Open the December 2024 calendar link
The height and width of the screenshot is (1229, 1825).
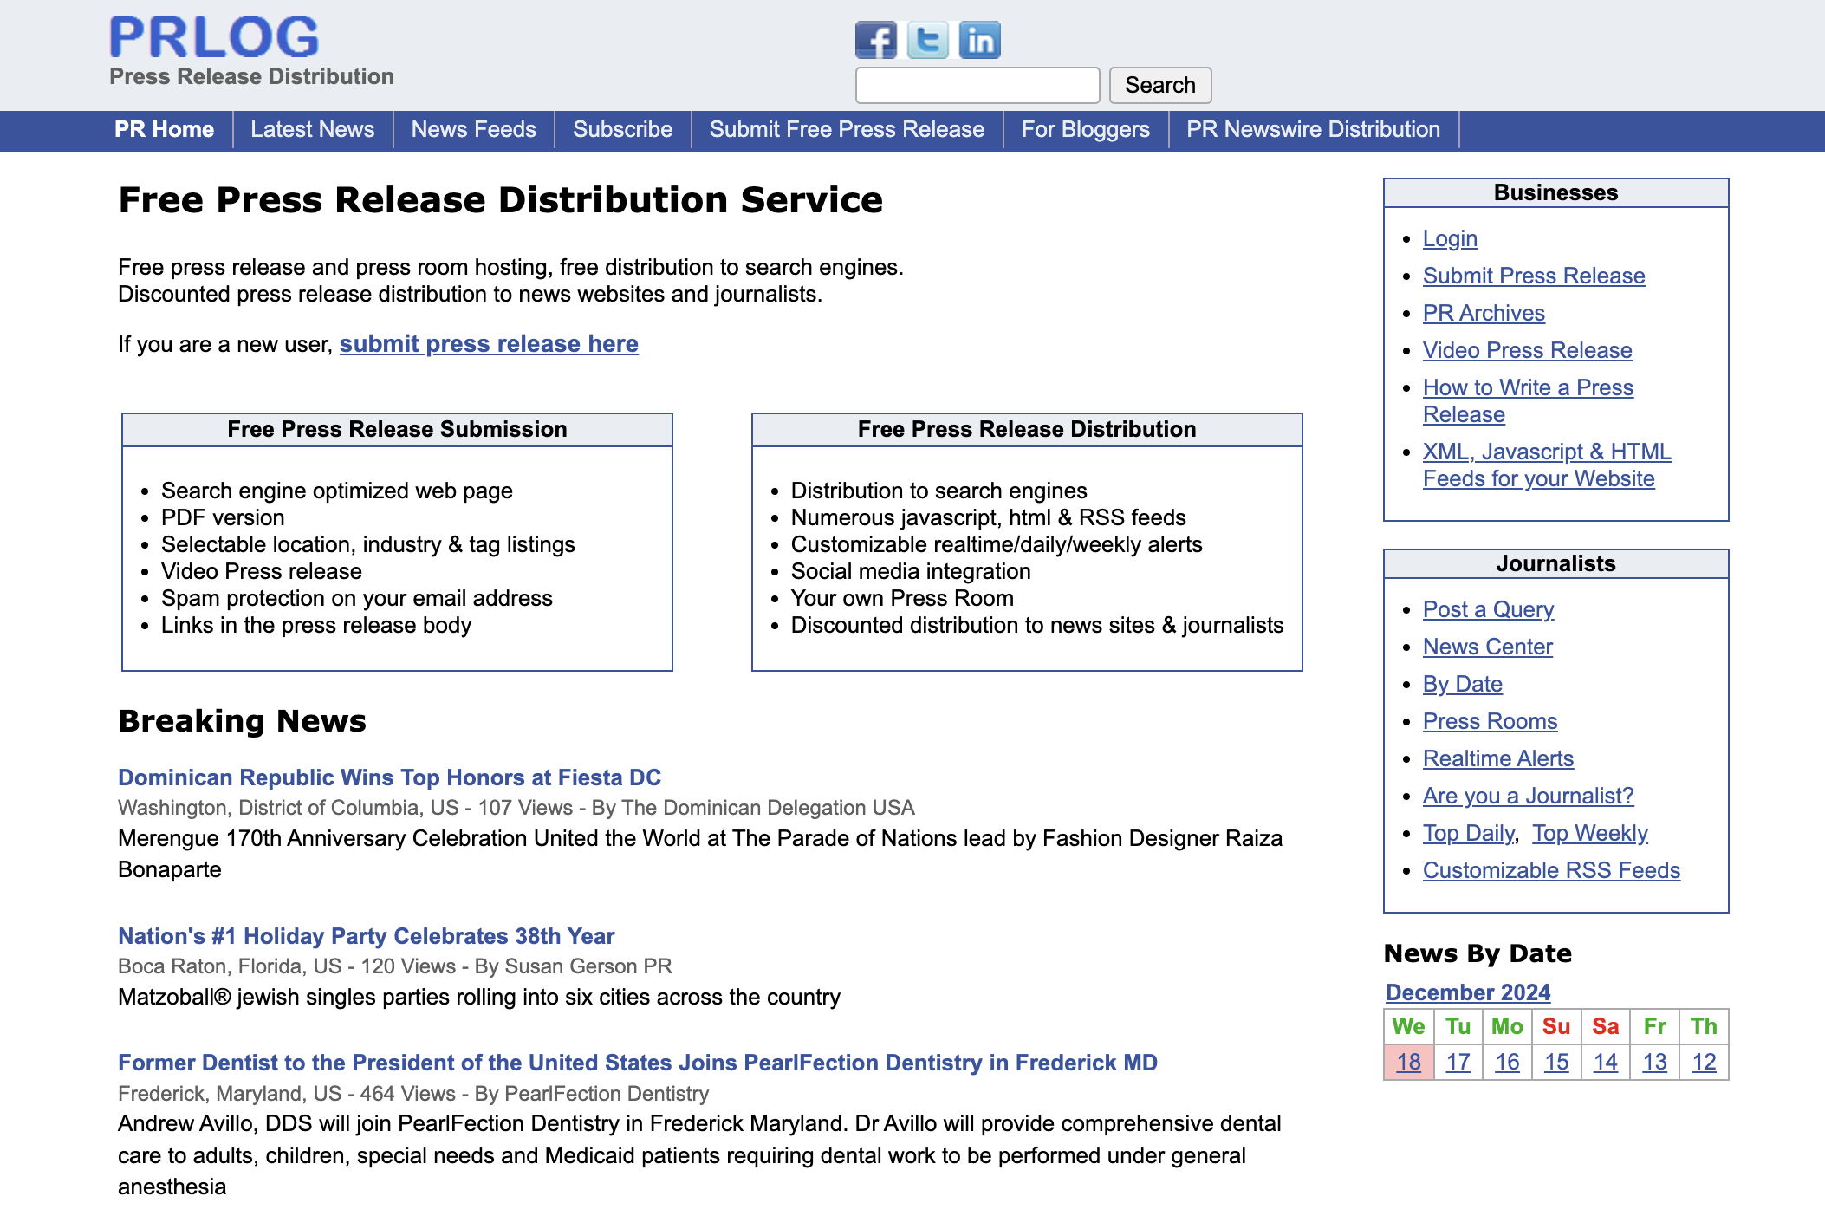pyautogui.click(x=1468, y=992)
